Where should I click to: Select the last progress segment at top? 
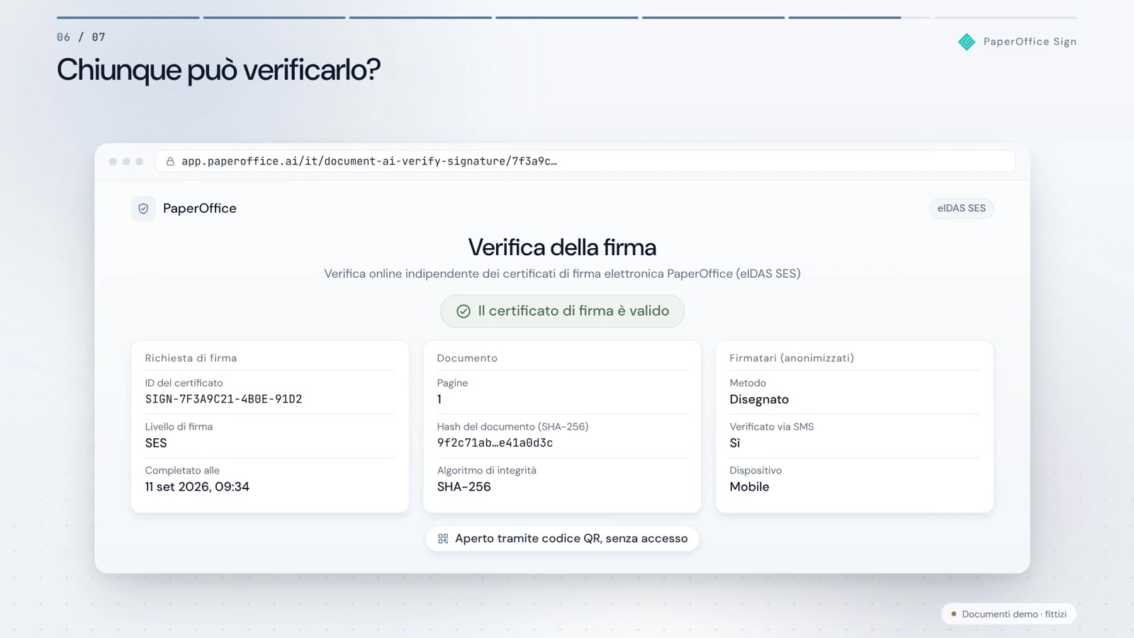(1006, 17)
